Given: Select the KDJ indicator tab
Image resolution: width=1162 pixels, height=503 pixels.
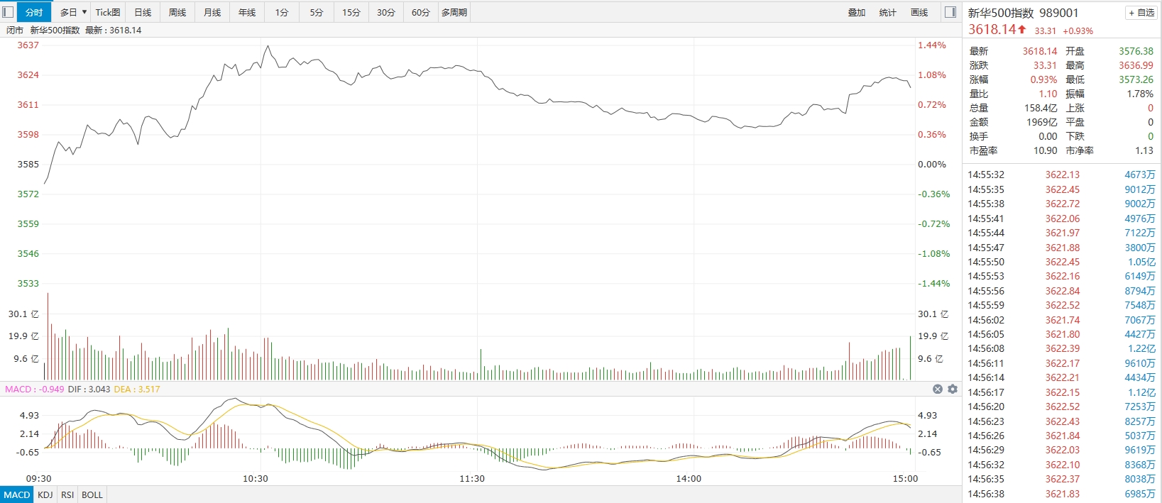Looking at the screenshot, I should pyautogui.click(x=45, y=494).
